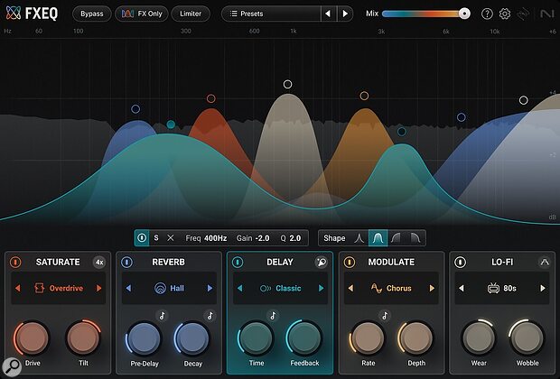Screen dimensions: 560x379
Task: Select next Delay type after Classic
Action: [321, 288]
